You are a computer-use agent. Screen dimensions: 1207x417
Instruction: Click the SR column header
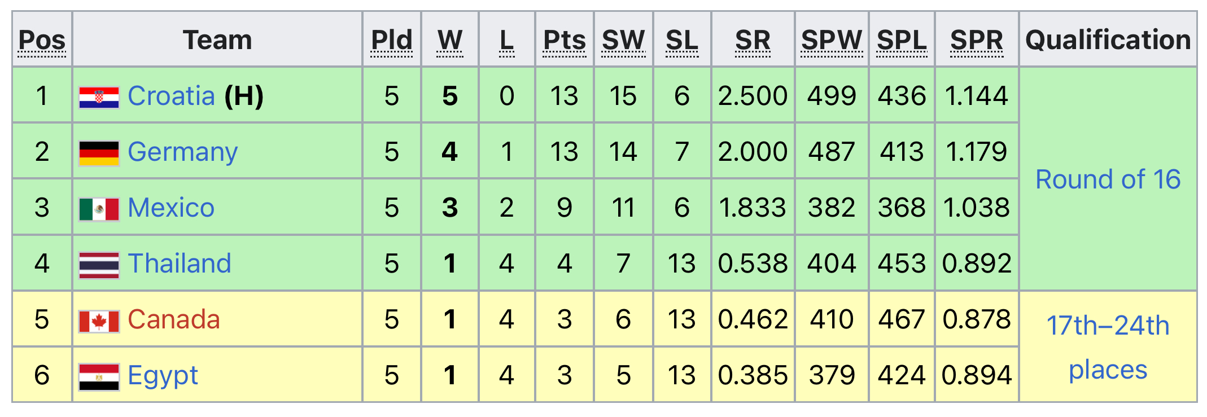[753, 41]
